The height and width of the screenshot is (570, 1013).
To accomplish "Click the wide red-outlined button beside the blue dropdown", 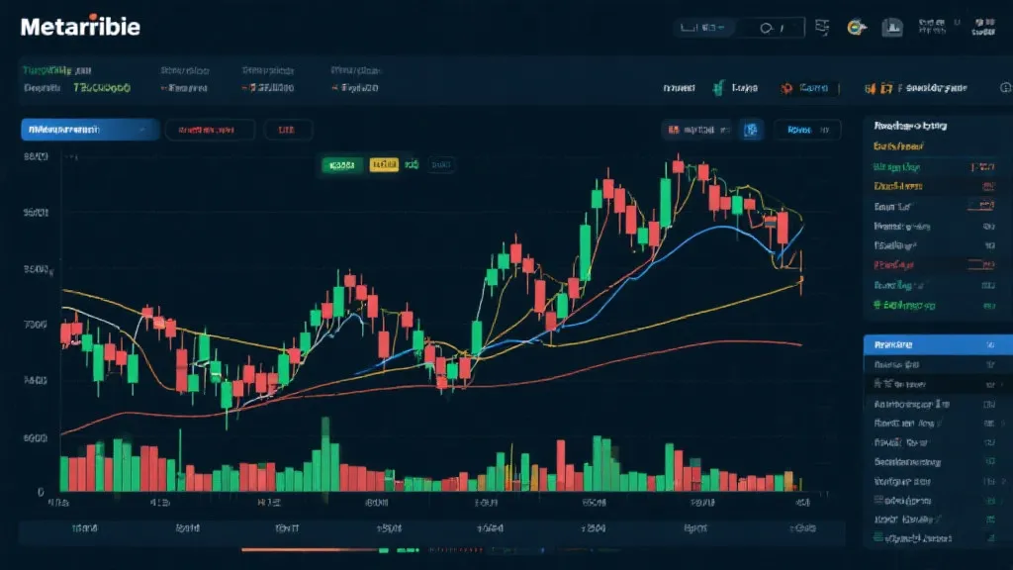I will pos(210,130).
